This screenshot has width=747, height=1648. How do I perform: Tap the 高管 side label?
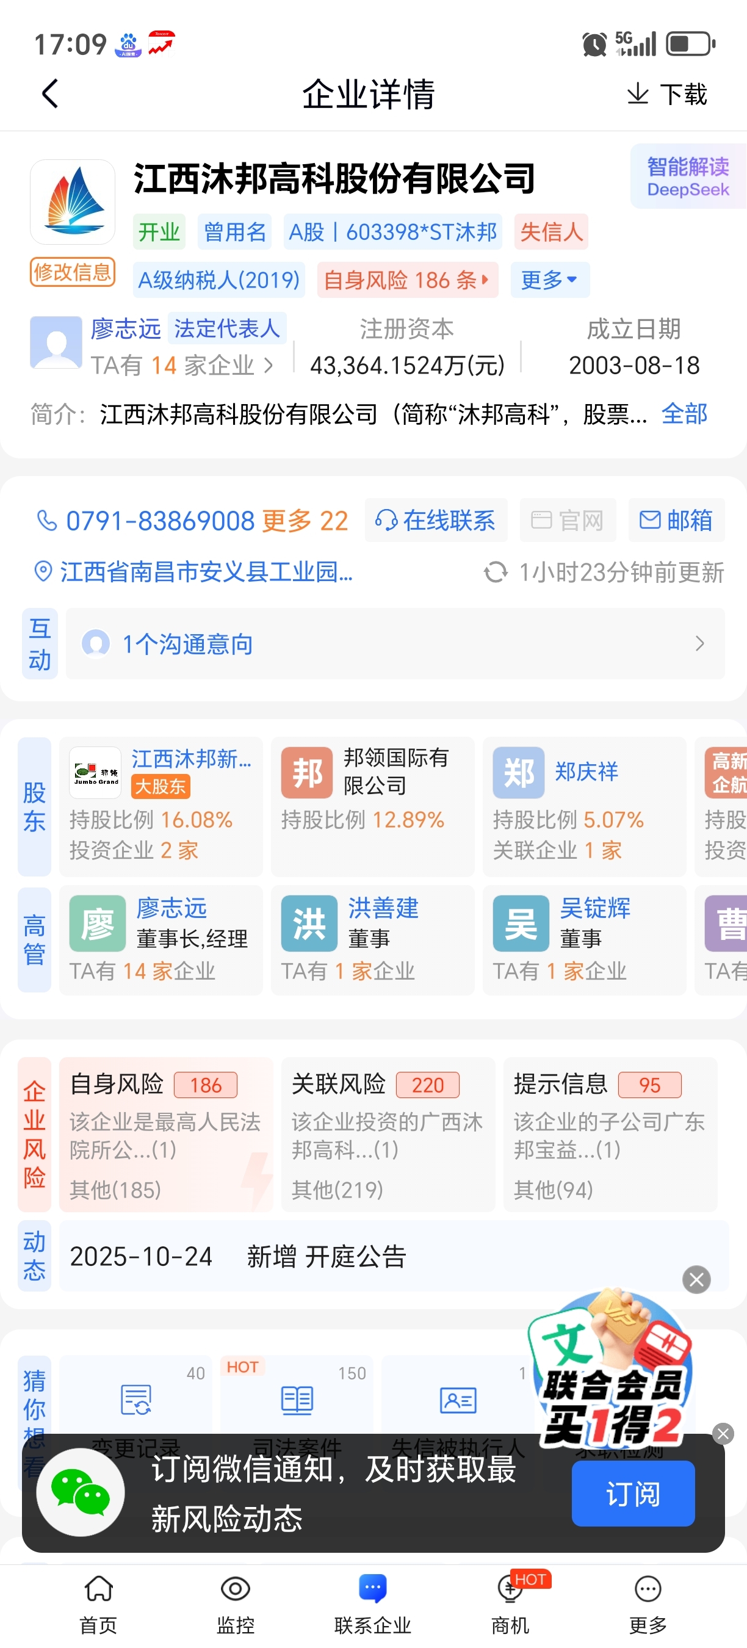point(35,940)
